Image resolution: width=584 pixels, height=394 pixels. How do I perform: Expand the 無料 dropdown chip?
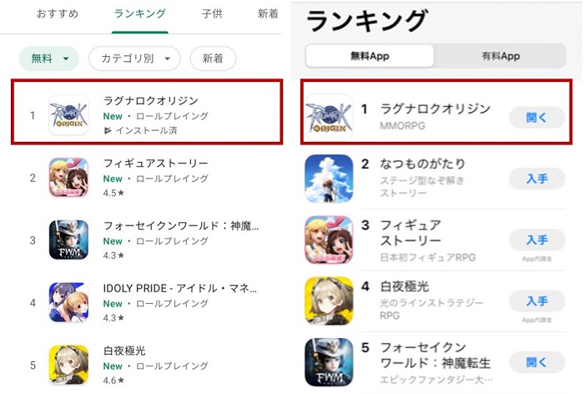click(49, 58)
